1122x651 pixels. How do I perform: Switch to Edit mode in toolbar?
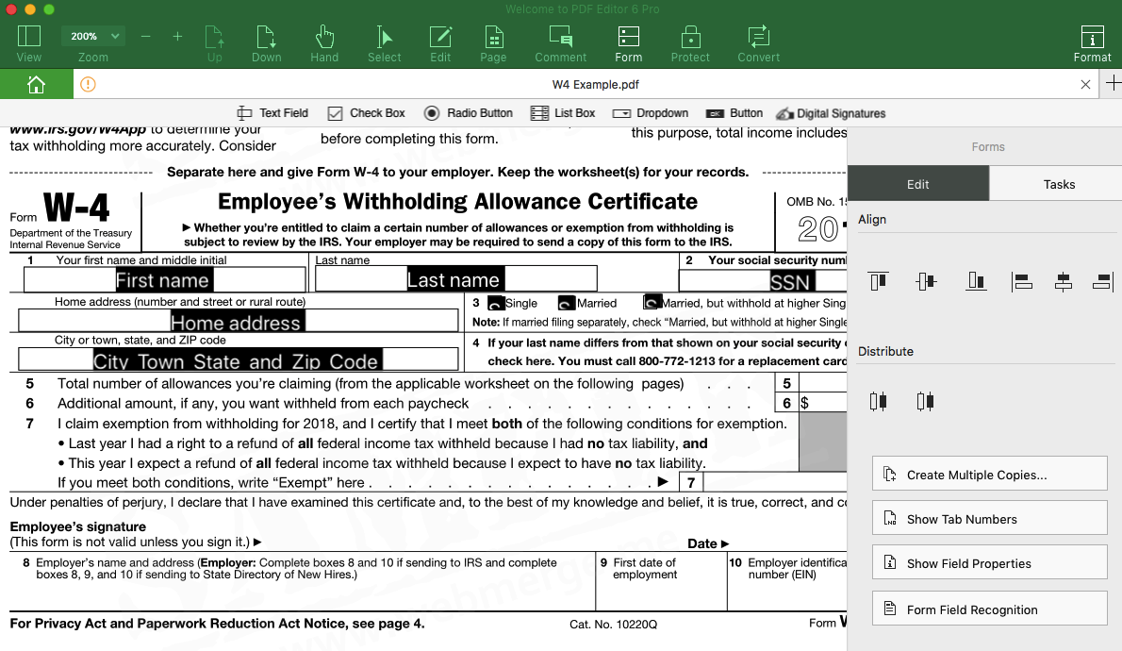pyautogui.click(x=440, y=43)
